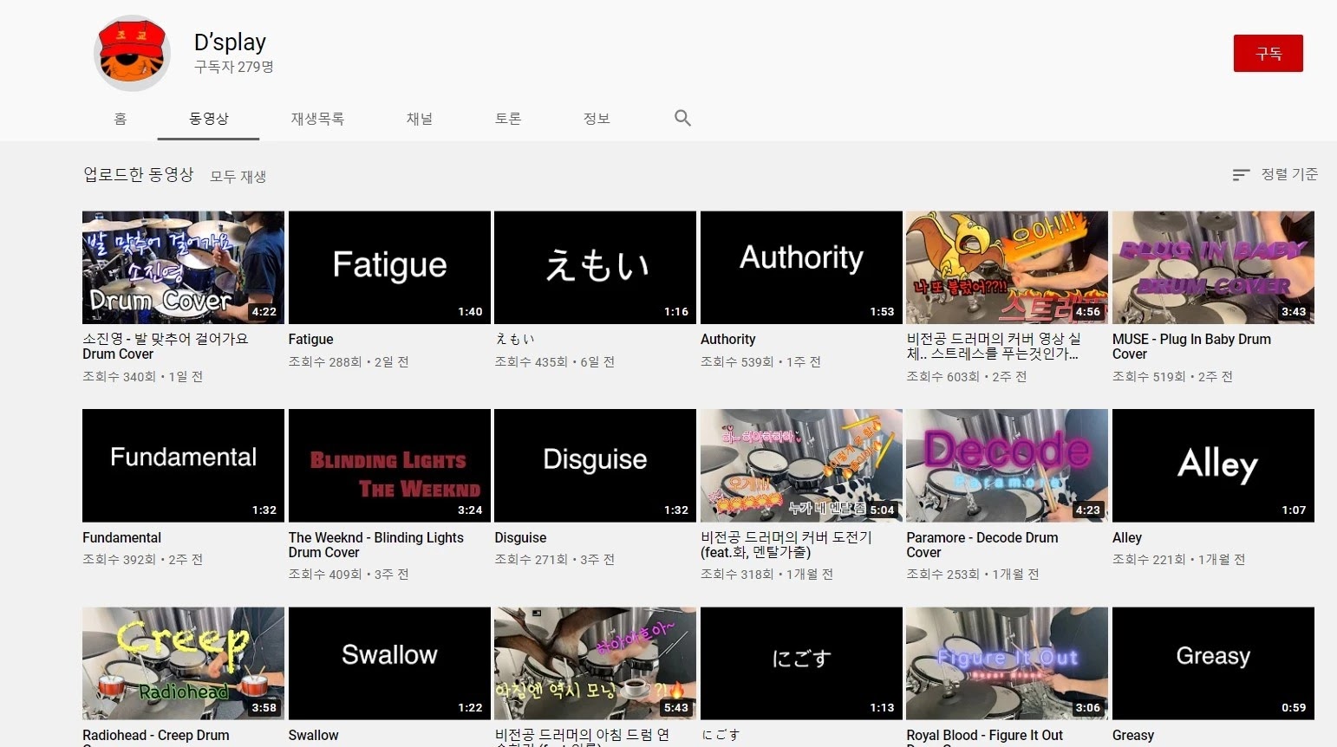The image size is (1337, 747).
Task: Open the 재생목록 tab
Action: (x=317, y=119)
